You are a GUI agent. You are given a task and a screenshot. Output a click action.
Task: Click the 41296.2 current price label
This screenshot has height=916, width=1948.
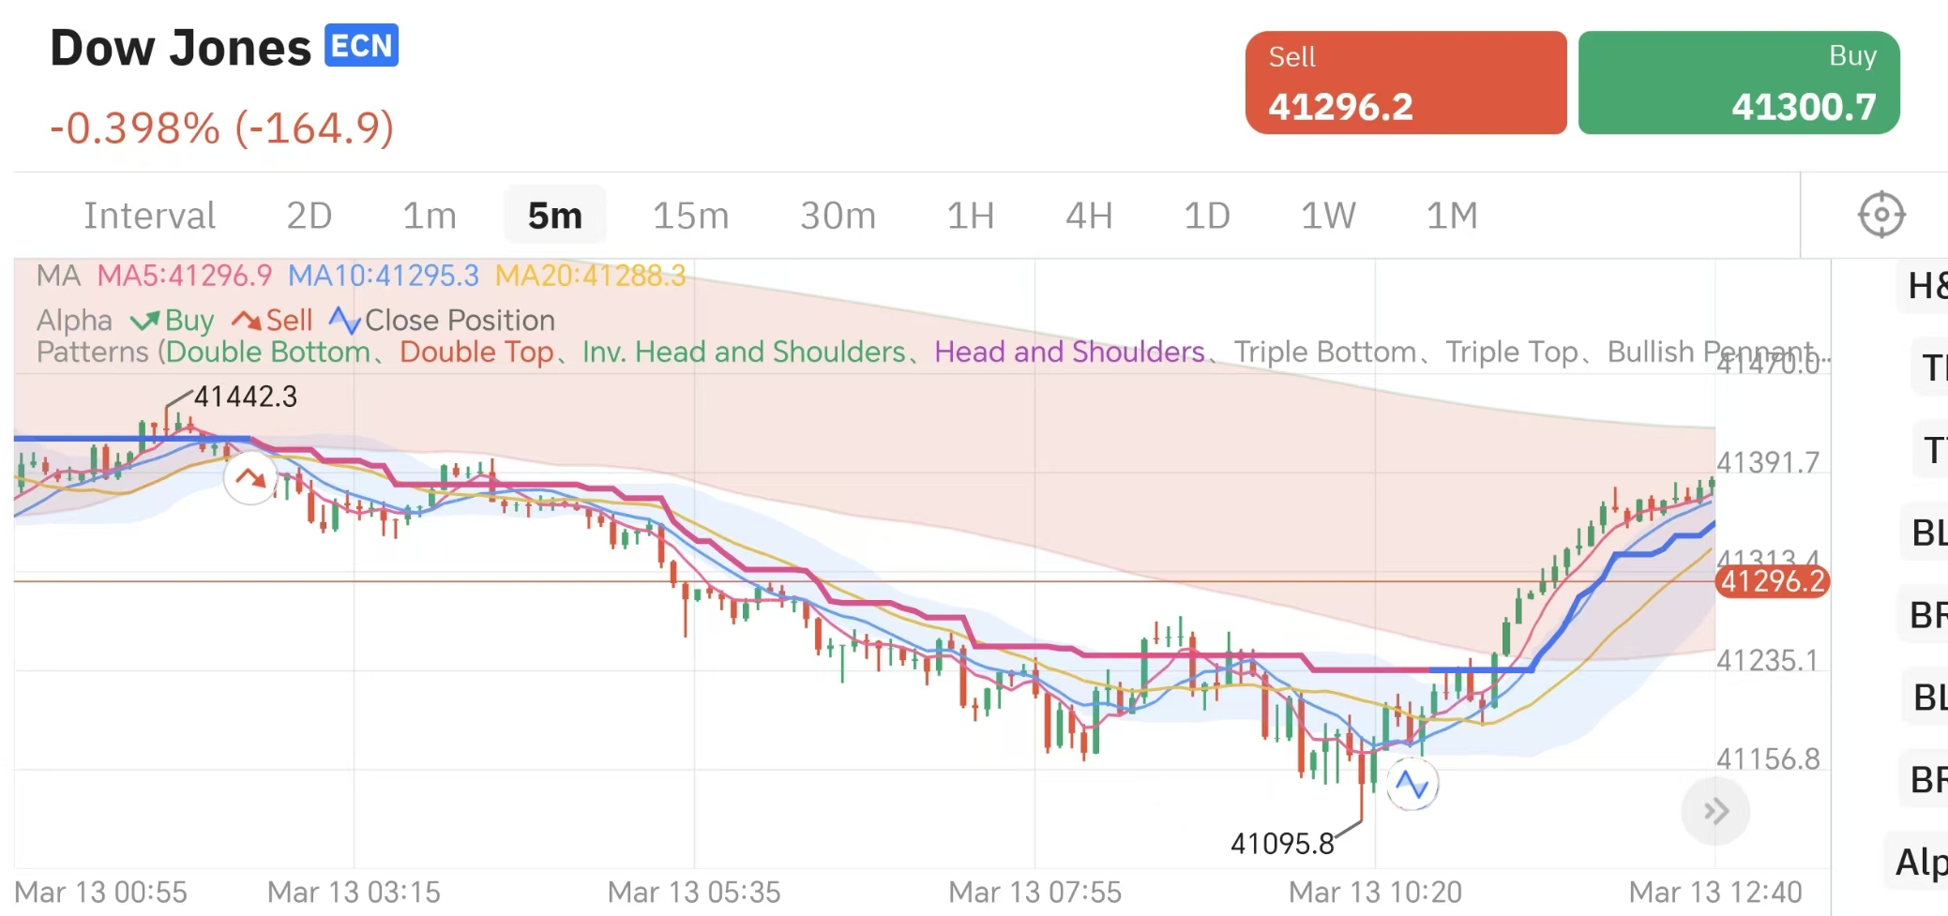click(1772, 581)
